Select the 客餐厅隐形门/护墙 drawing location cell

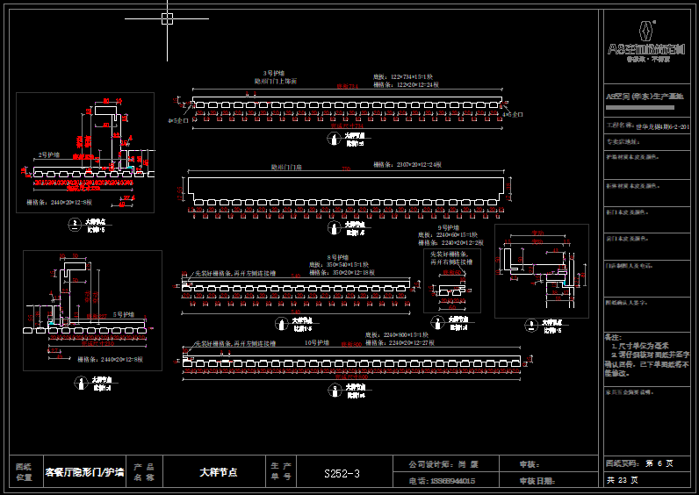(84, 472)
